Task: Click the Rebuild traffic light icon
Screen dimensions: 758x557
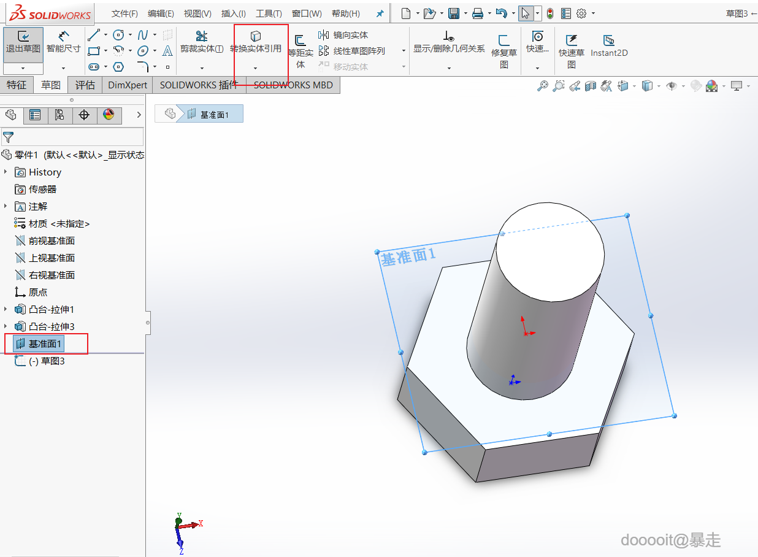Action: (x=549, y=13)
